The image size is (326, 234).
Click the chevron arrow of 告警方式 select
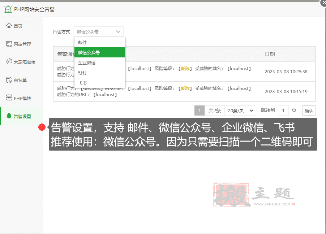point(118,32)
